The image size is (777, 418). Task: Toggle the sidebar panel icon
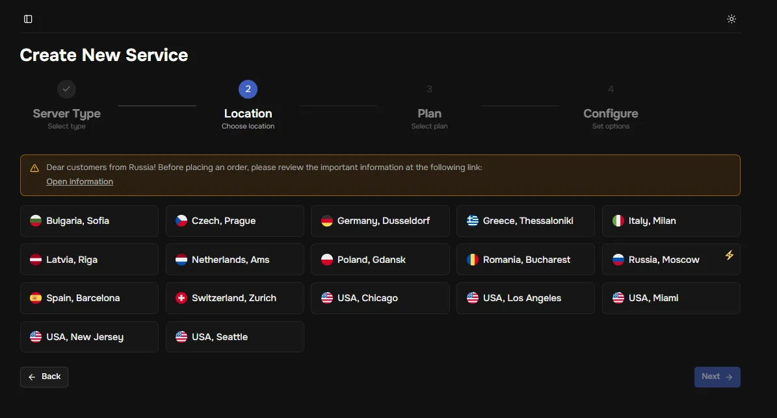[x=28, y=19]
